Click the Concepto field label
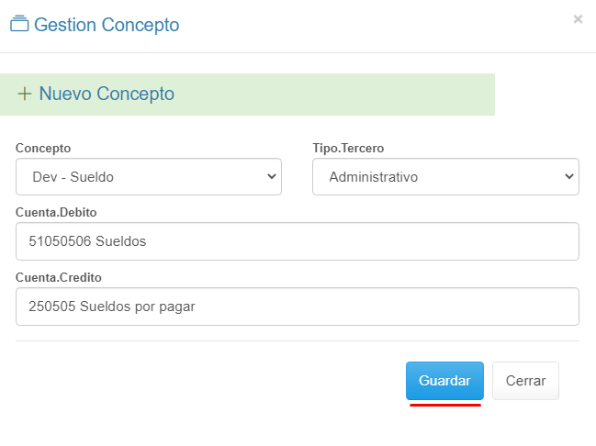Viewport: 596px width, 446px height. tap(43, 148)
